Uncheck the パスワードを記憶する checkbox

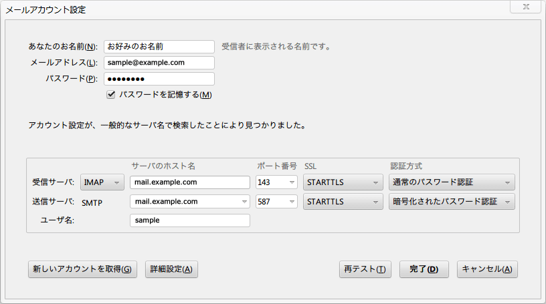tap(111, 95)
